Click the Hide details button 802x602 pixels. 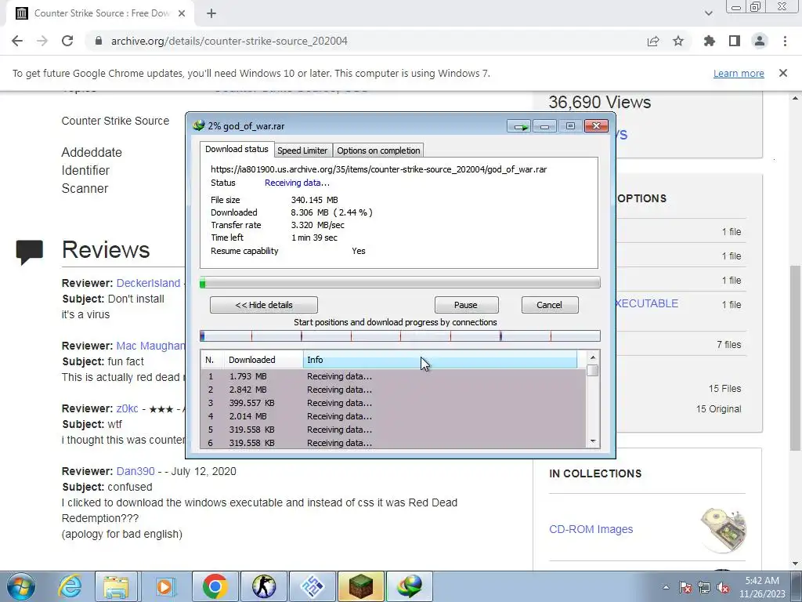pos(264,305)
